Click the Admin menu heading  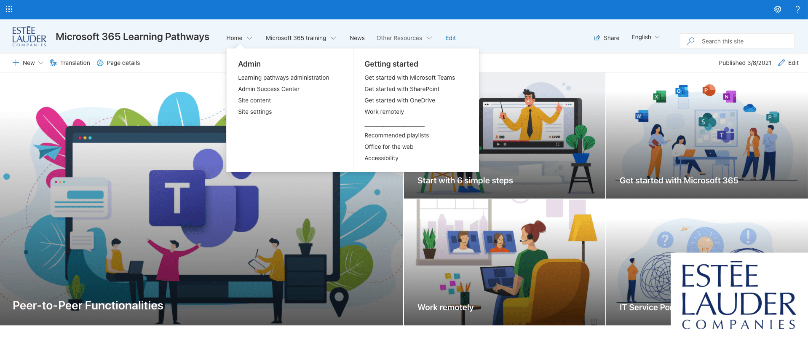(x=249, y=64)
